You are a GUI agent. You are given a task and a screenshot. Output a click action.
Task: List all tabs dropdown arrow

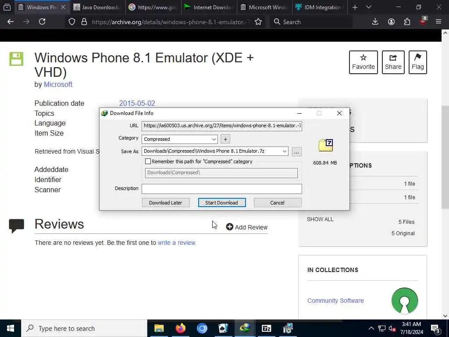[369, 7]
